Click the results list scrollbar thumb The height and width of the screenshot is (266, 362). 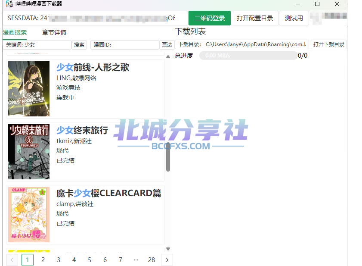(x=168, y=156)
